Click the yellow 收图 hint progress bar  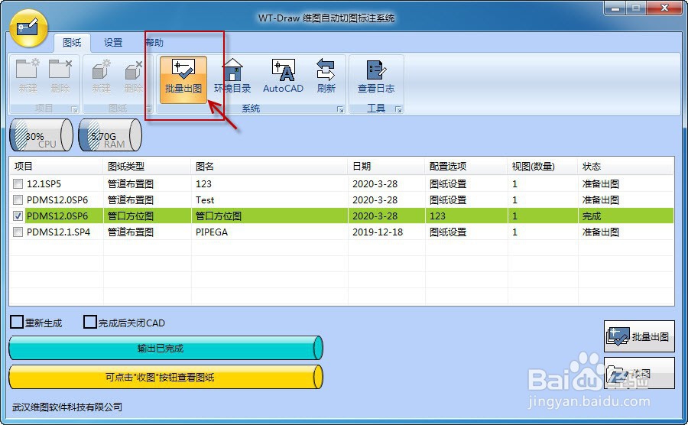click(166, 377)
